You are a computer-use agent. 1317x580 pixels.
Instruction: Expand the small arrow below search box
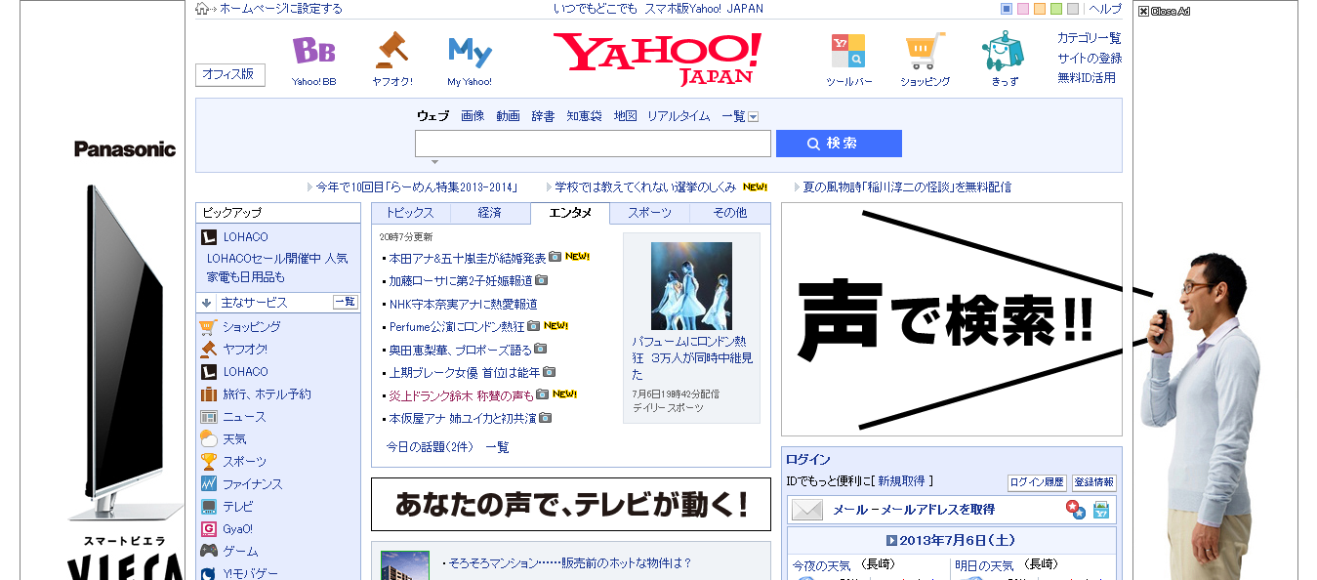(x=434, y=162)
